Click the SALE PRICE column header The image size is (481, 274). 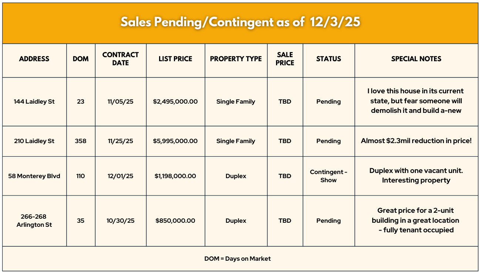tap(285, 59)
